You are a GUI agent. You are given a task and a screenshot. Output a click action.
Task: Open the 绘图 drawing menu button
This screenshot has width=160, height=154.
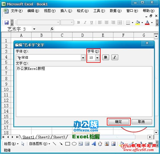click(11, 144)
